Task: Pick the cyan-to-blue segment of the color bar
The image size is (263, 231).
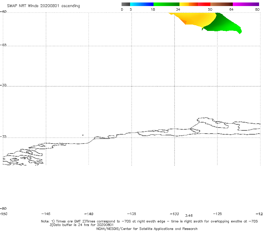Action: (x=142, y=4)
